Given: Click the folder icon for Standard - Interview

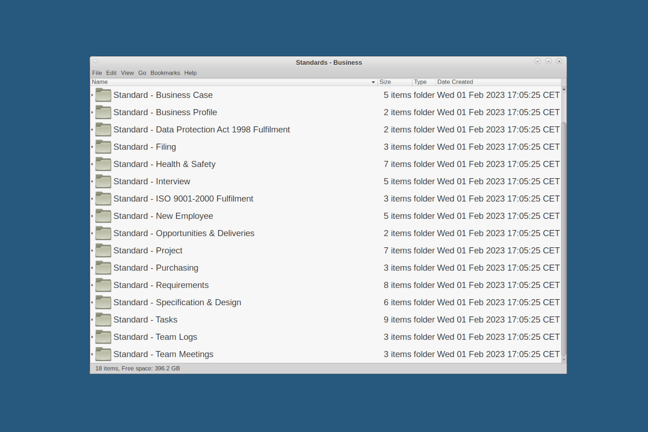Looking at the screenshot, I should [x=103, y=181].
